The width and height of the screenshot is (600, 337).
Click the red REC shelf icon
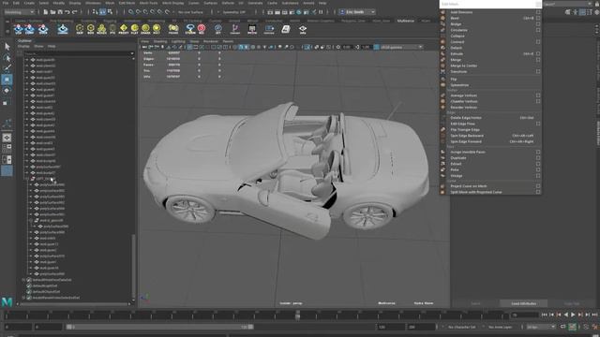point(202,29)
